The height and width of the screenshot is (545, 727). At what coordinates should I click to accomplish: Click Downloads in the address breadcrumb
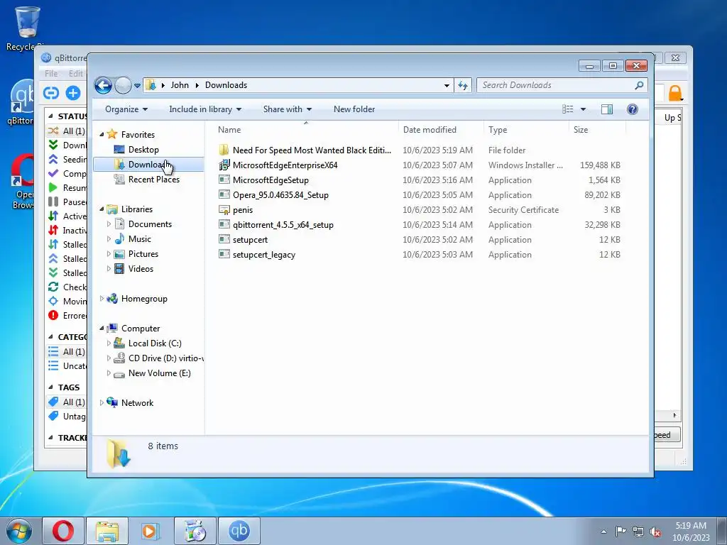tap(226, 85)
